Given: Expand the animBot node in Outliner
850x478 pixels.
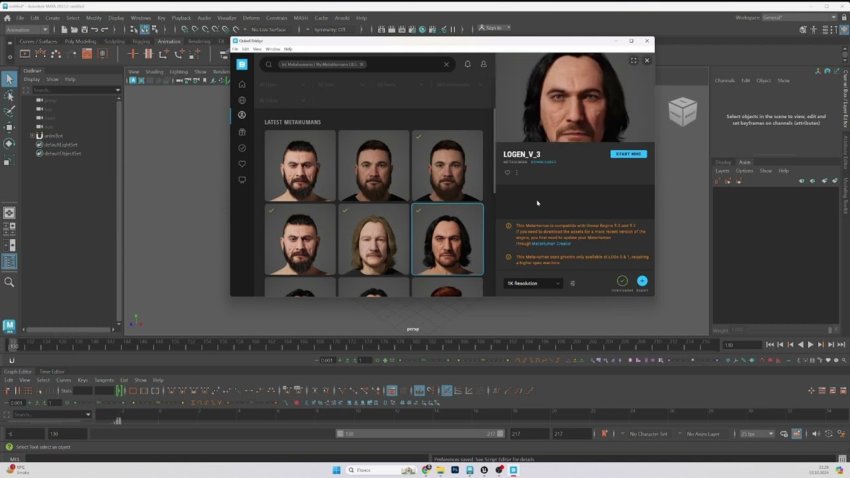Looking at the screenshot, I should [x=32, y=136].
